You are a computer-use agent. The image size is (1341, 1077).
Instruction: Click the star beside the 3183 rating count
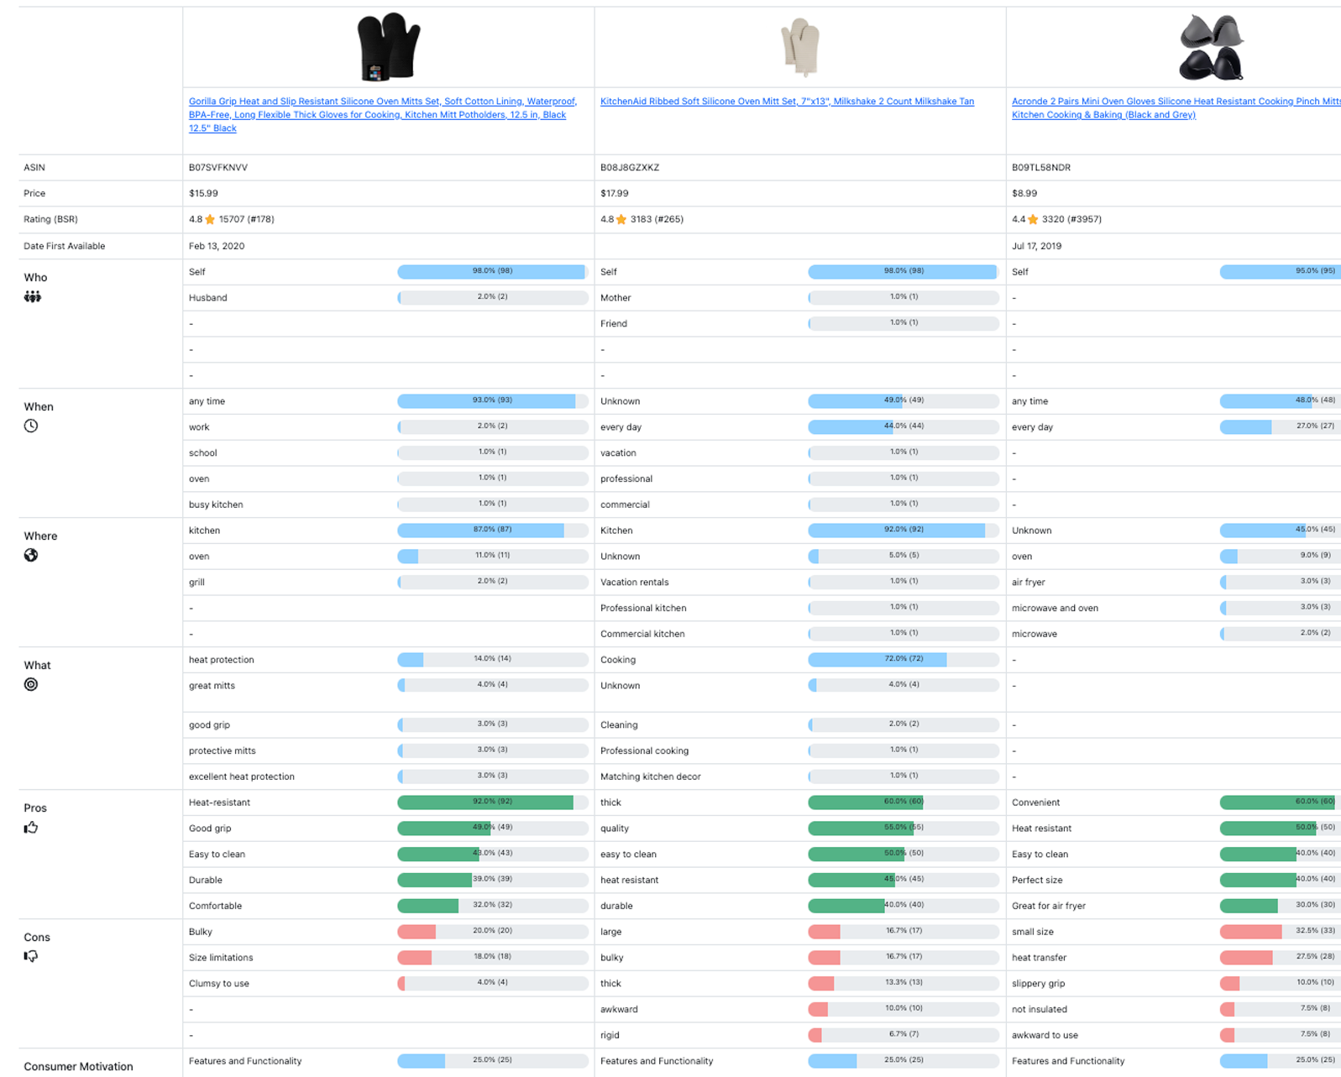click(x=621, y=220)
